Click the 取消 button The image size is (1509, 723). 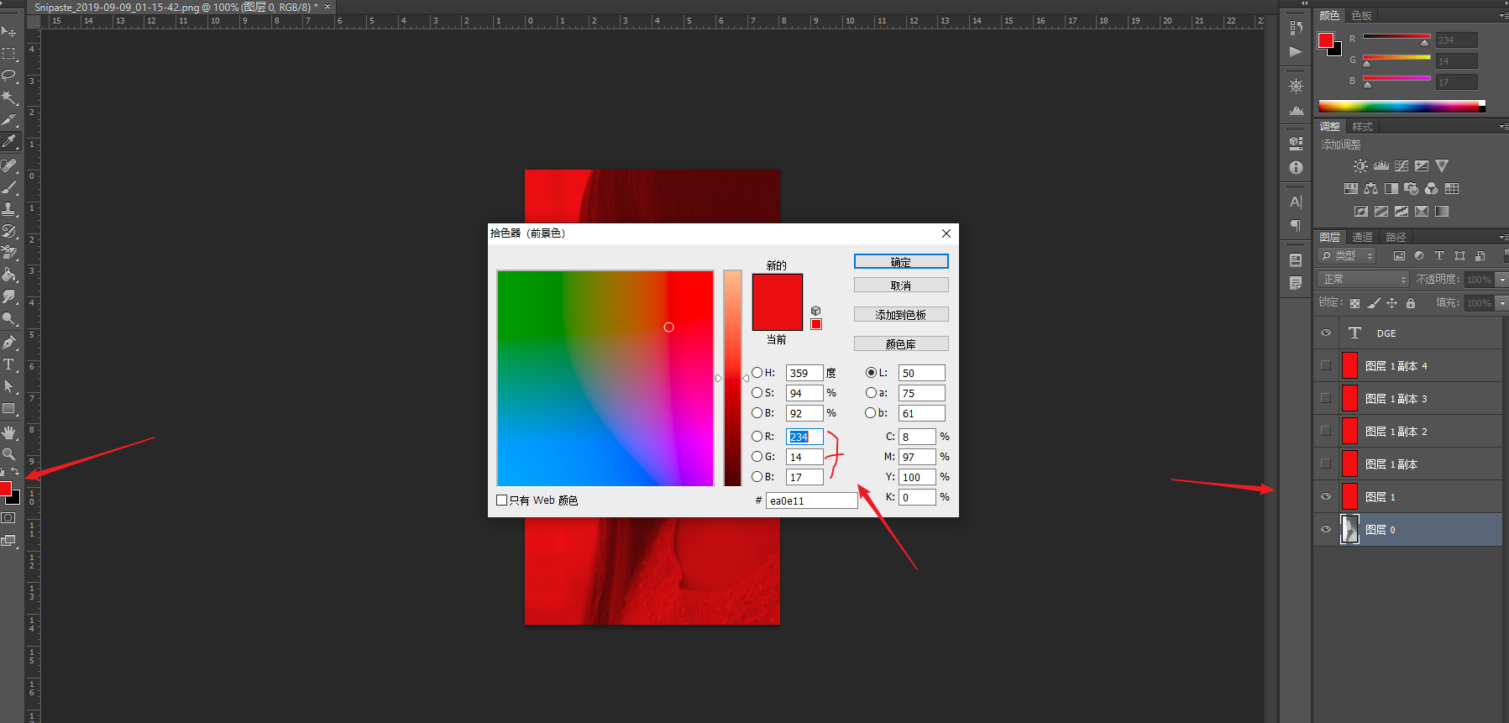[x=901, y=286]
